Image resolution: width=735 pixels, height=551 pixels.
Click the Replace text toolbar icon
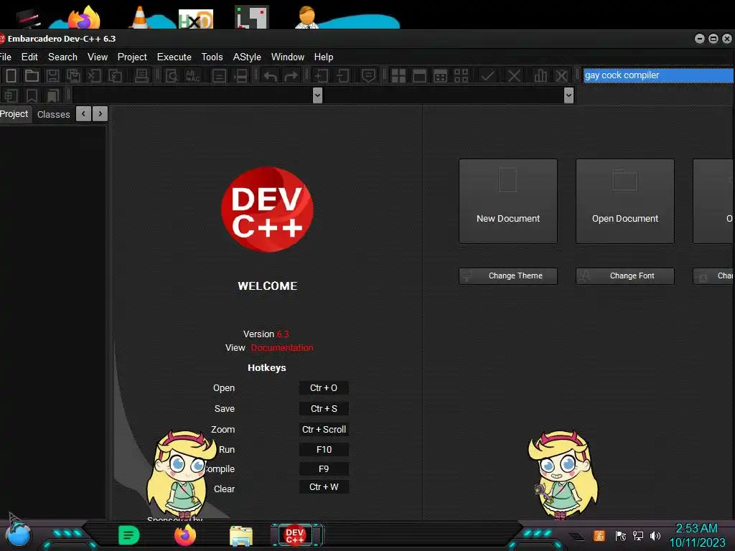click(x=192, y=75)
